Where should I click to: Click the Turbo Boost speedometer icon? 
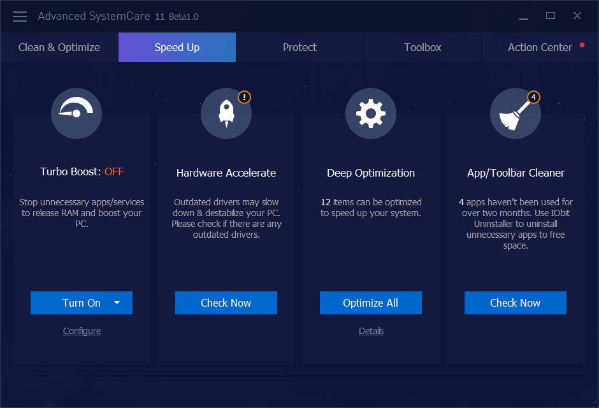[76, 113]
